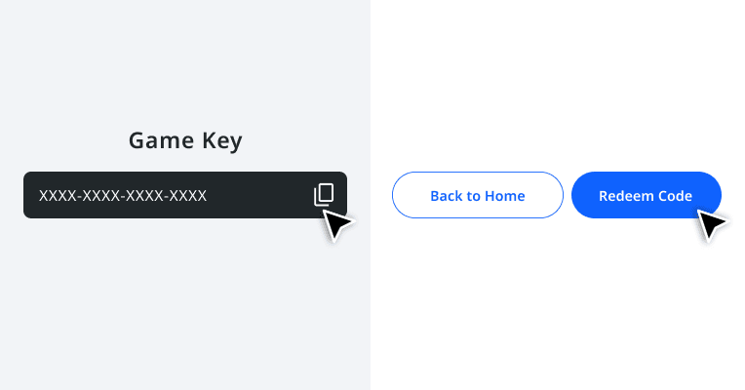The height and width of the screenshot is (390, 745).
Task: Click the word "Key" in the heading
Action: point(222,141)
